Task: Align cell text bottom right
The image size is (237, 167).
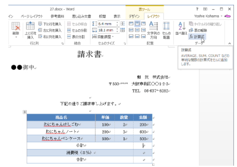Action: click(143, 36)
